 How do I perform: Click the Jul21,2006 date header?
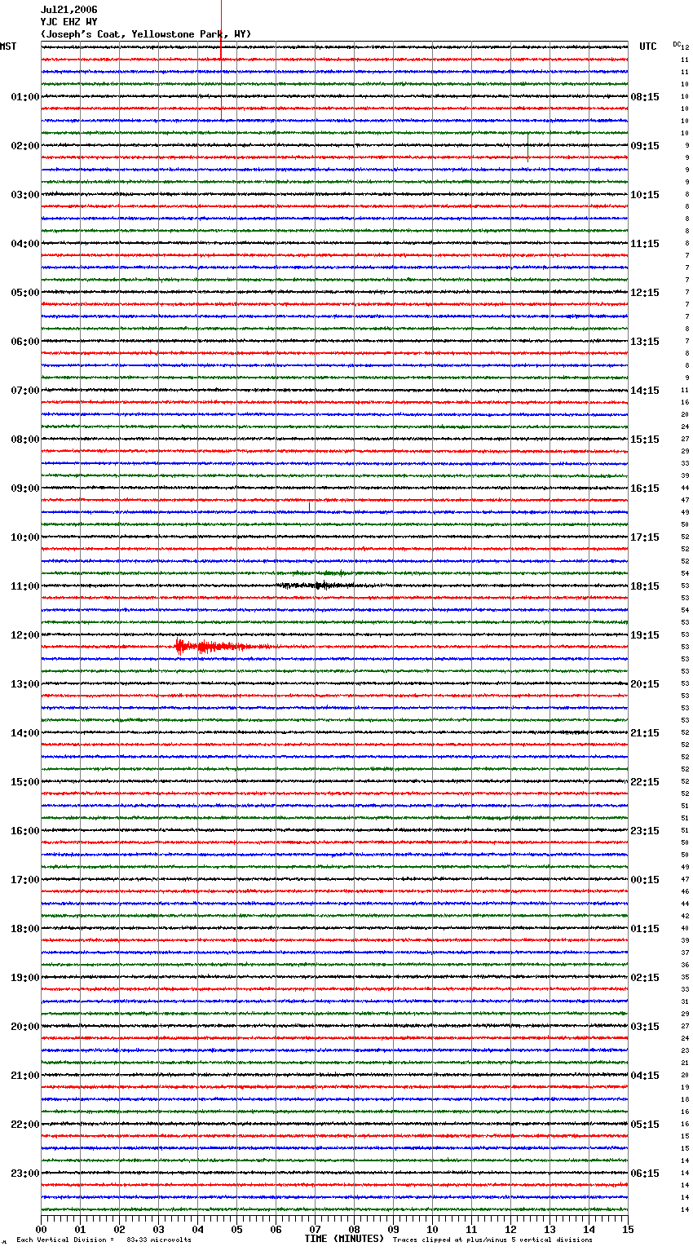68,10
